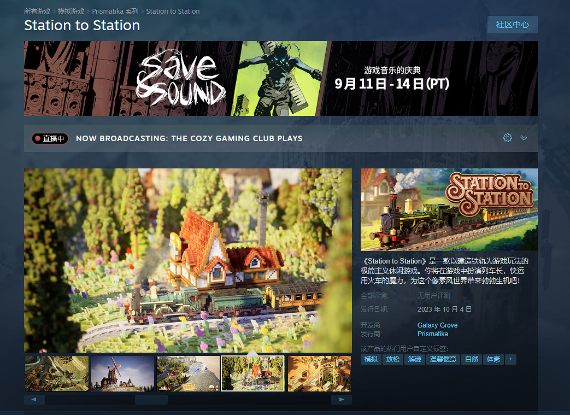The height and width of the screenshot is (415, 570).
Task: Click the red 直播中 live badge
Action: coord(50,138)
